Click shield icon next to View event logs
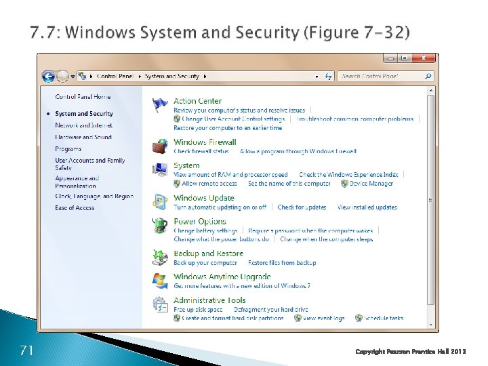This screenshot has height=366, width=488. pyautogui.click(x=298, y=318)
